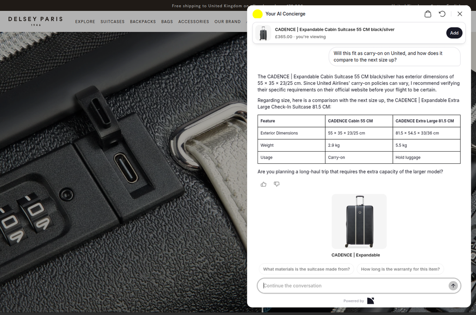Open the EXPLORE menu
The height and width of the screenshot is (315, 476).
tap(85, 21)
